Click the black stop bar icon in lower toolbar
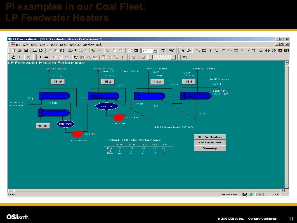Image resolution: width=297 pixels, height=223 pixels. click(46, 57)
